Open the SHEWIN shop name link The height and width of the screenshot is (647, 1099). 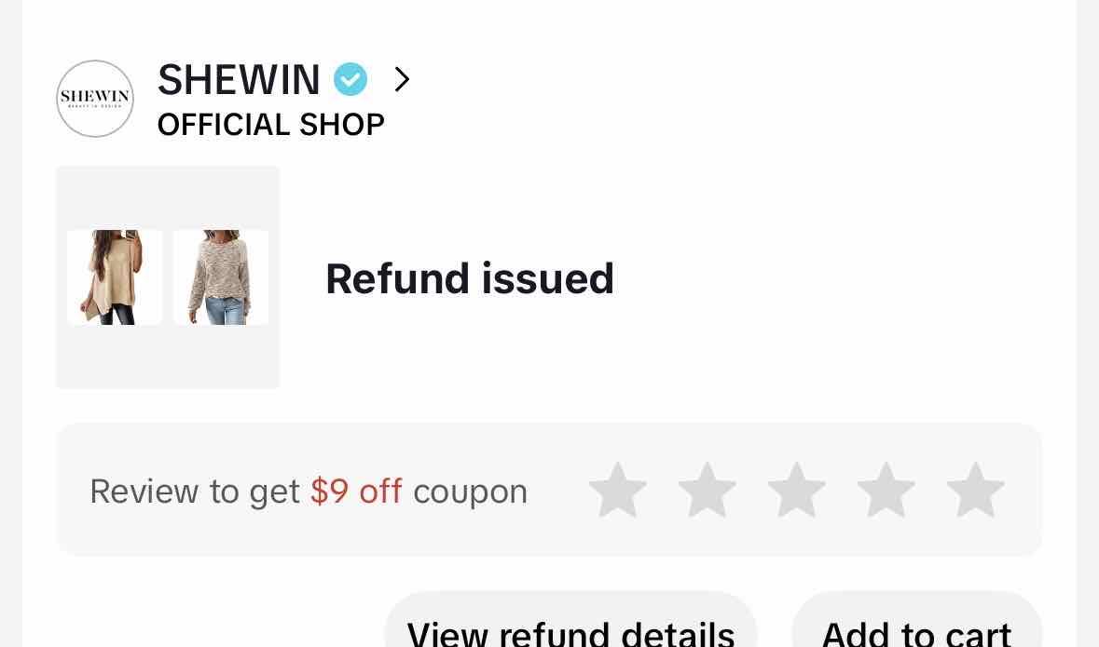(239, 79)
